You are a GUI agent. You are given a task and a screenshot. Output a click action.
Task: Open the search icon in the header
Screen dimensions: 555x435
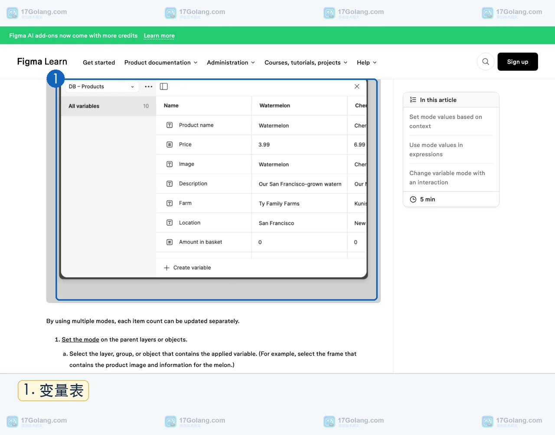(x=486, y=62)
